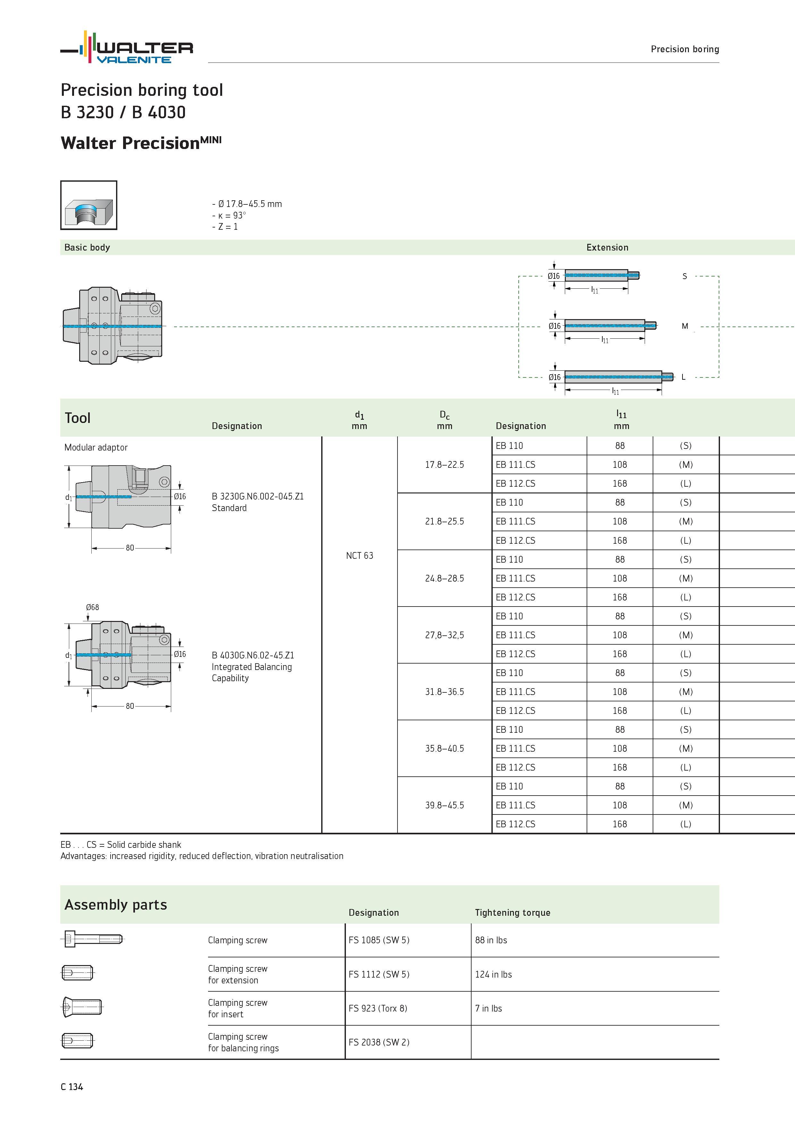Click the "Tool" table heading
This screenshot has height=1124, width=795.
click(77, 417)
